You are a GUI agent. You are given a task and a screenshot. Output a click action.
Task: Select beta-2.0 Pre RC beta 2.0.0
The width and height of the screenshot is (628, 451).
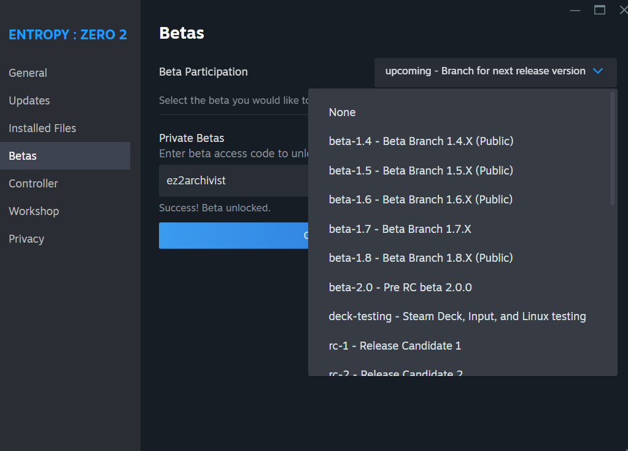tap(400, 288)
